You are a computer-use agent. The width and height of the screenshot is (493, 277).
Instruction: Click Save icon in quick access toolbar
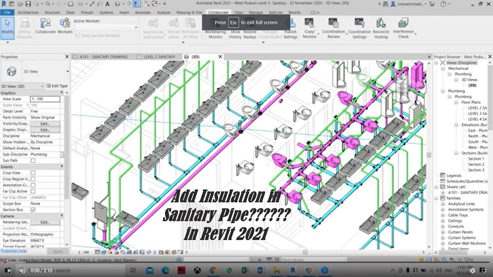28,4
